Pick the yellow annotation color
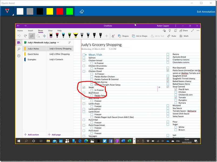The image size is (217, 162). pos(50,11)
